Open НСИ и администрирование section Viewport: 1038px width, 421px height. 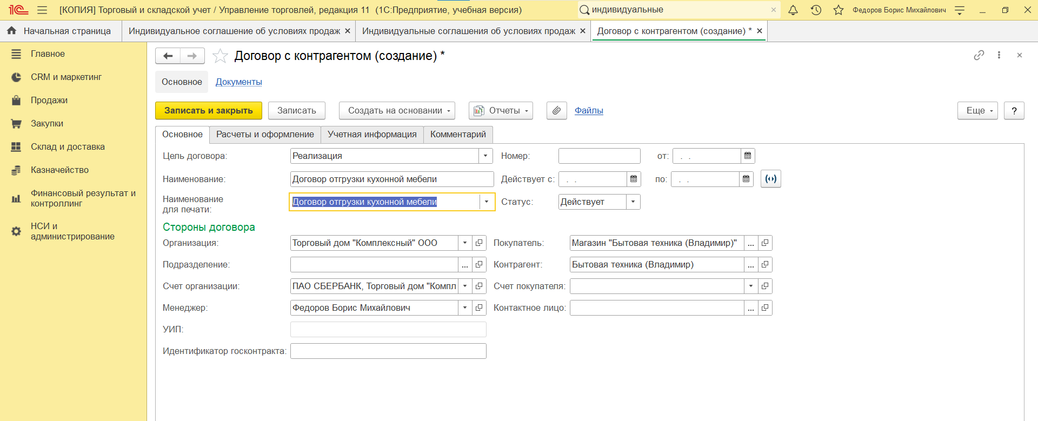point(72,231)
